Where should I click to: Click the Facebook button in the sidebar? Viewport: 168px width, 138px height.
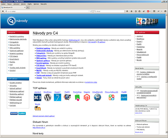coord(14,113)
